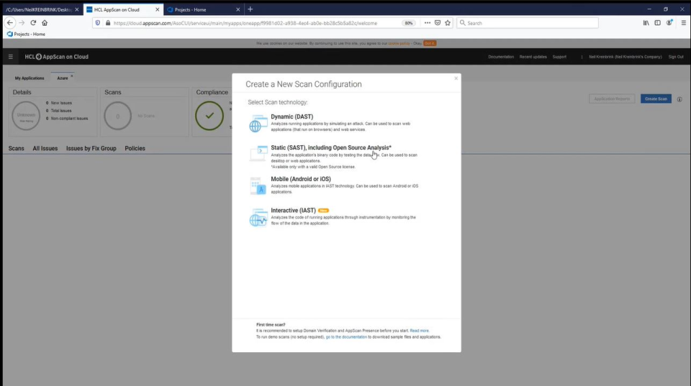Image resolution: width=691 pixels, height=386 pixels.
Task: Open the Scans section tab
Action: [x=17, y=148]
